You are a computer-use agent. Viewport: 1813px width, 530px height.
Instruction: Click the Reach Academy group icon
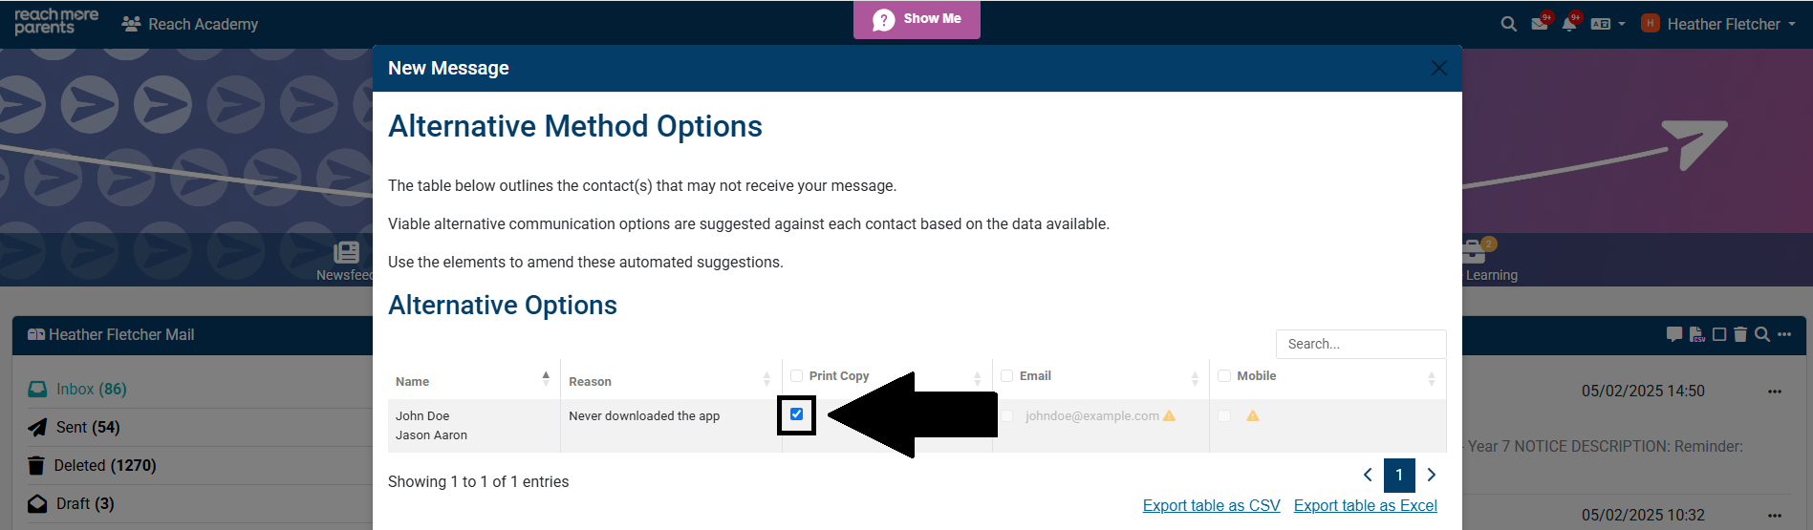pos(131,24)
